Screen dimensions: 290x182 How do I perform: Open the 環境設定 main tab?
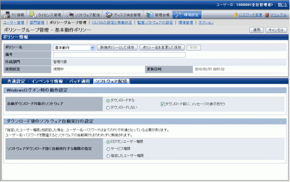[187, 15]
